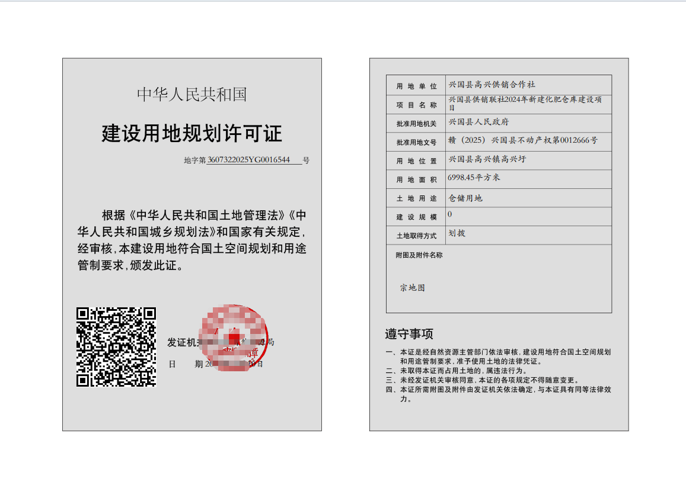Click the 遵守事项 section heading

tap(409, 335)
